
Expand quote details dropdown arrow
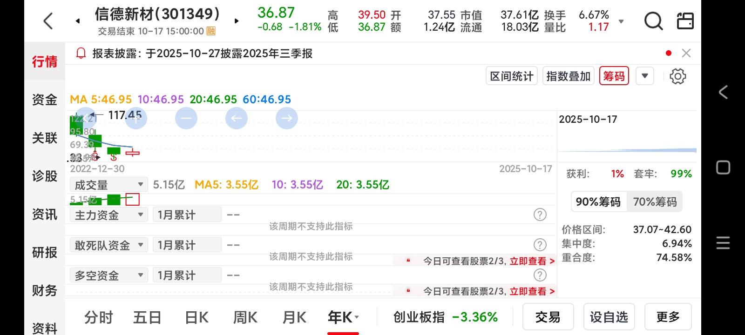(x=621, y=21)
